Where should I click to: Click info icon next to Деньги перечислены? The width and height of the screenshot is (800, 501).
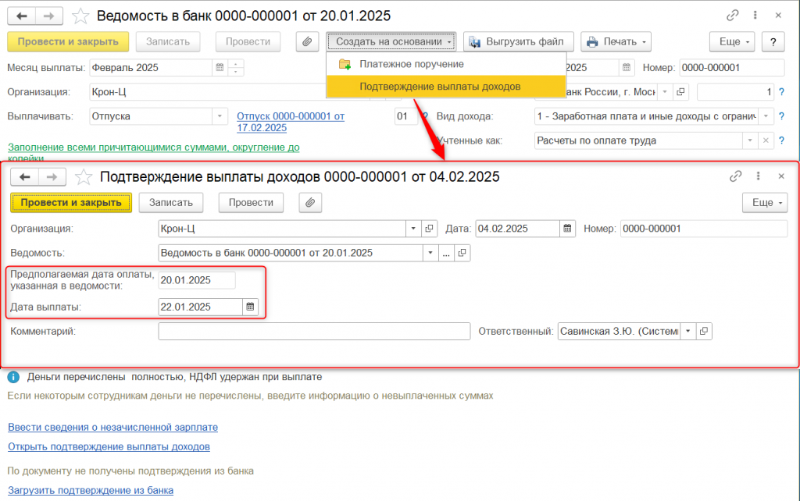13,377
